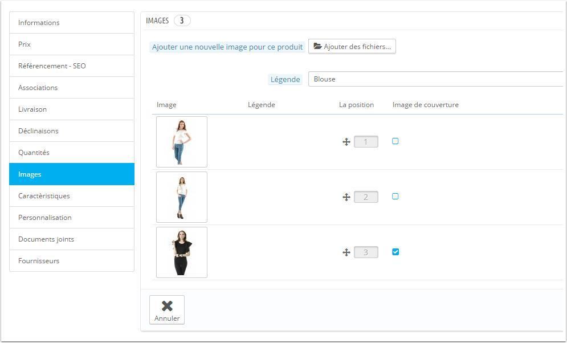Open third thumbnail of black blouse model
Image resolution: width=567 pixels, height=343 pixels.
tap(182, 252)
